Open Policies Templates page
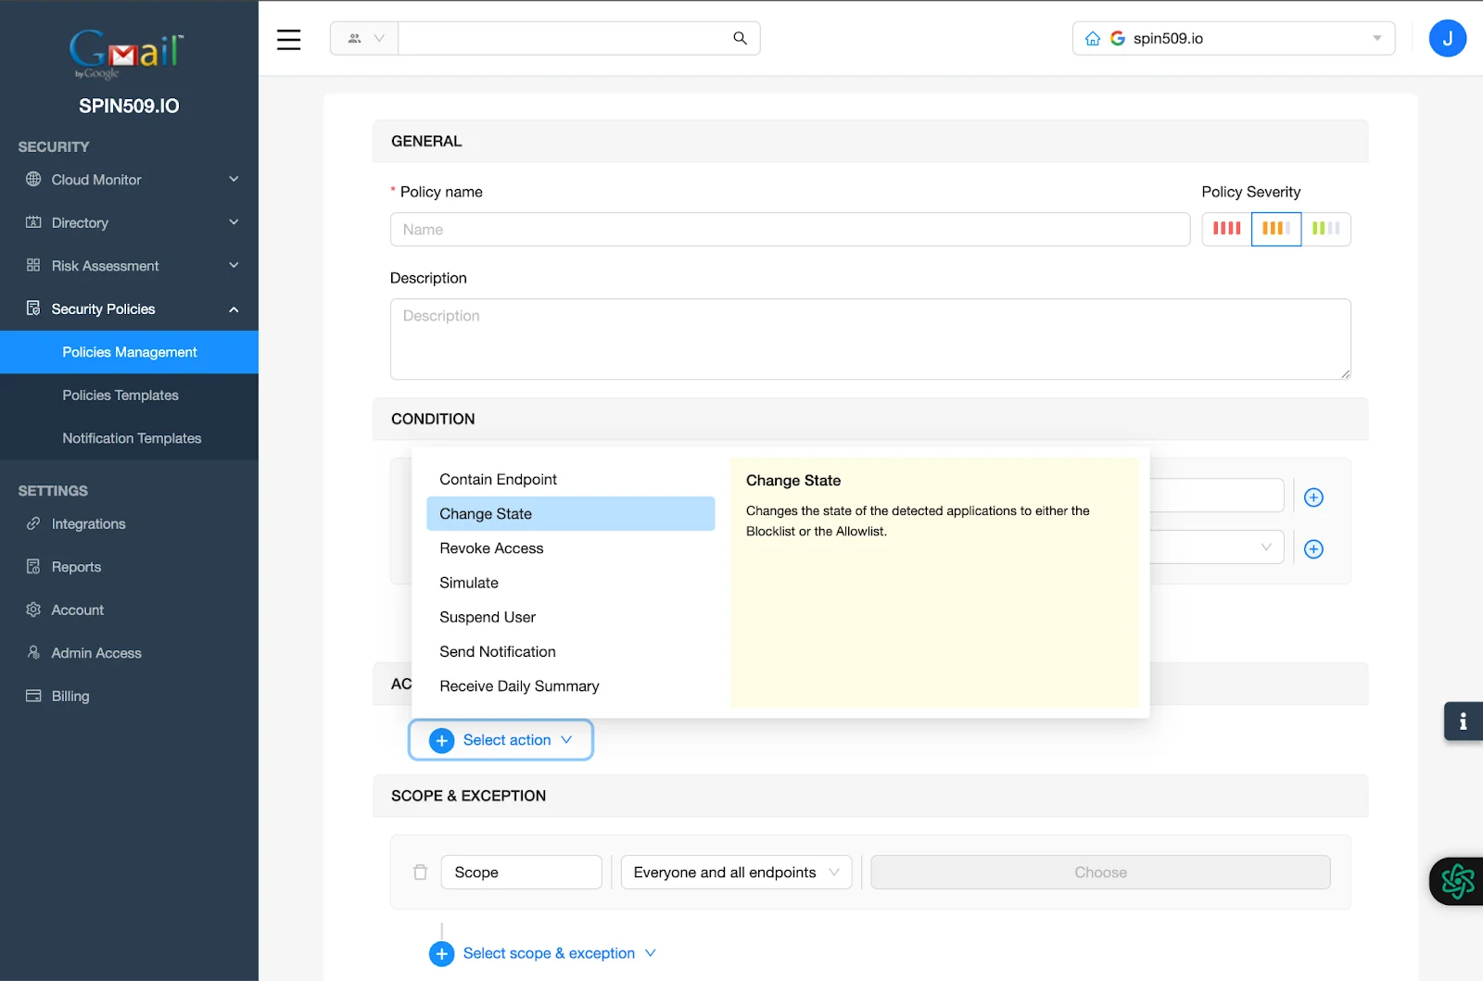The height and width of the screenshot is (981, 1483). (x=120, y=395)
